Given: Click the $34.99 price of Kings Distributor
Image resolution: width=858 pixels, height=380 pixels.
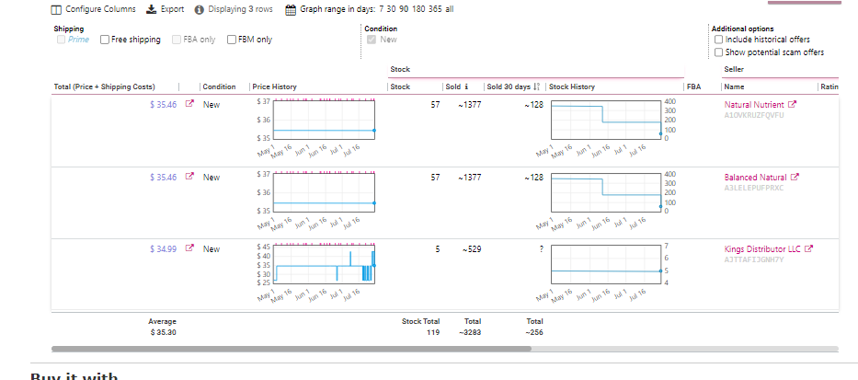Looking at the screenshot, I should [163, 249].
